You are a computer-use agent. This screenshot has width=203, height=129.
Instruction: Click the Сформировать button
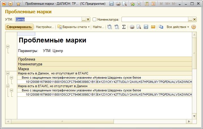pyautogui.click(x=19, y=27)
